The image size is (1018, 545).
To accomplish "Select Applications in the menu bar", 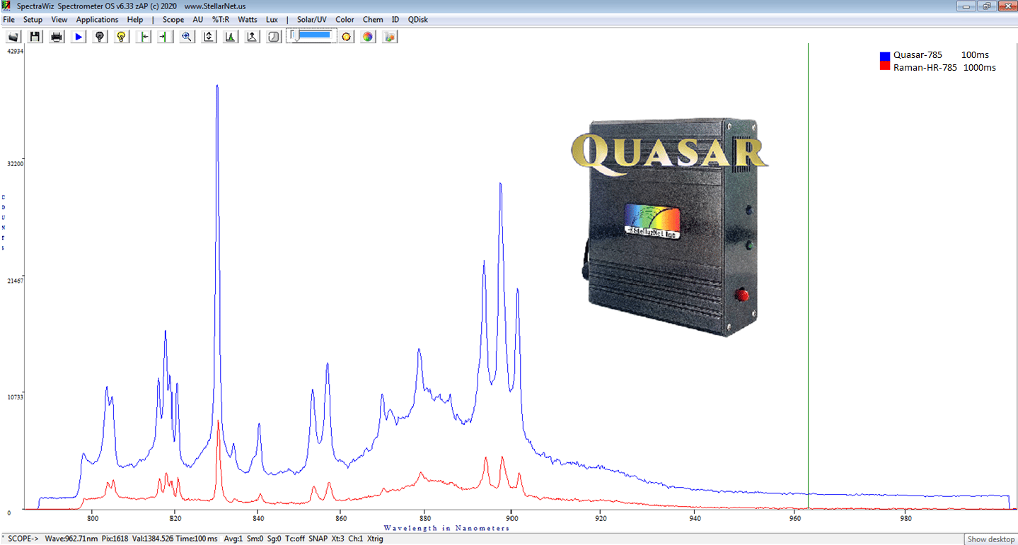I will (96, 19).
